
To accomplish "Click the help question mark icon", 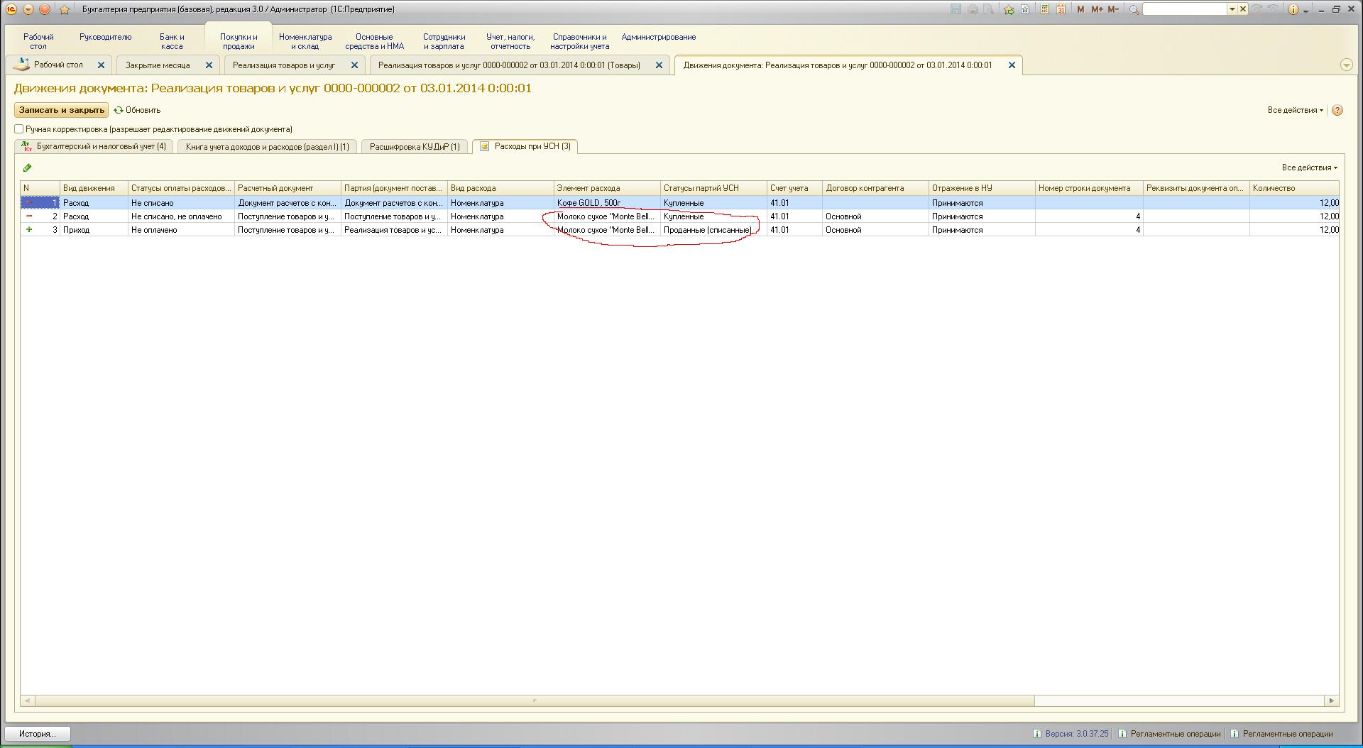I will click(x=1337, y=110).
